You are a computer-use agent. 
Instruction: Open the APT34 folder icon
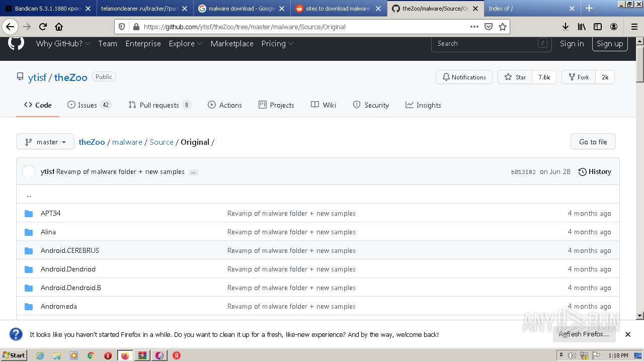pos(29,213)
